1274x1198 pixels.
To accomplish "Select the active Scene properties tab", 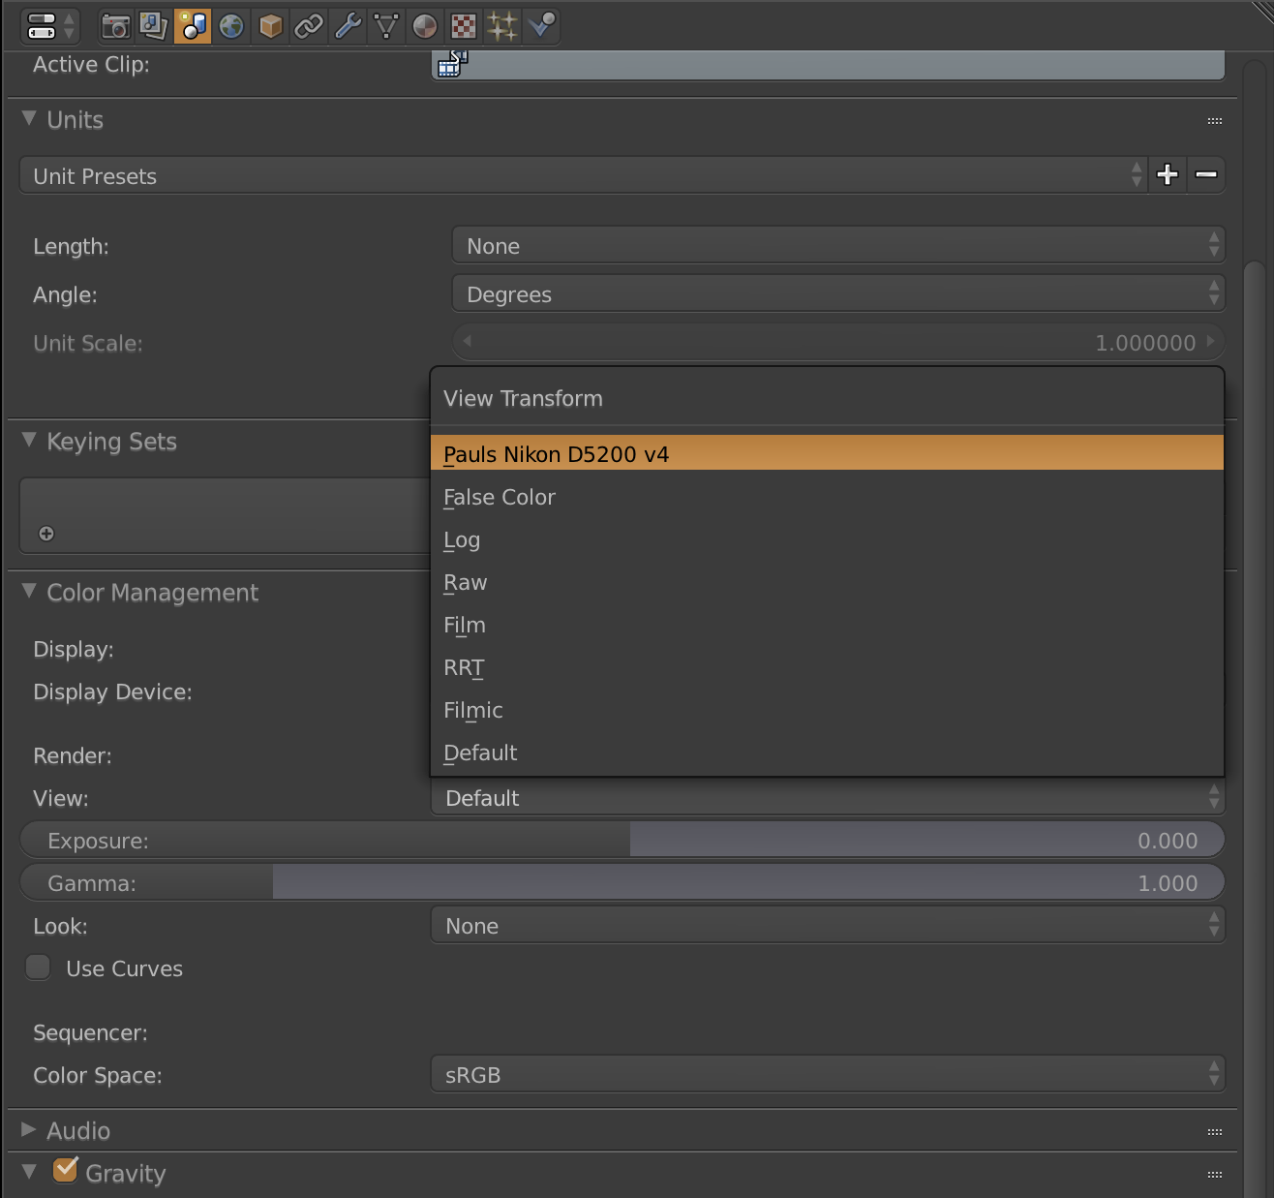I will 193,26.
